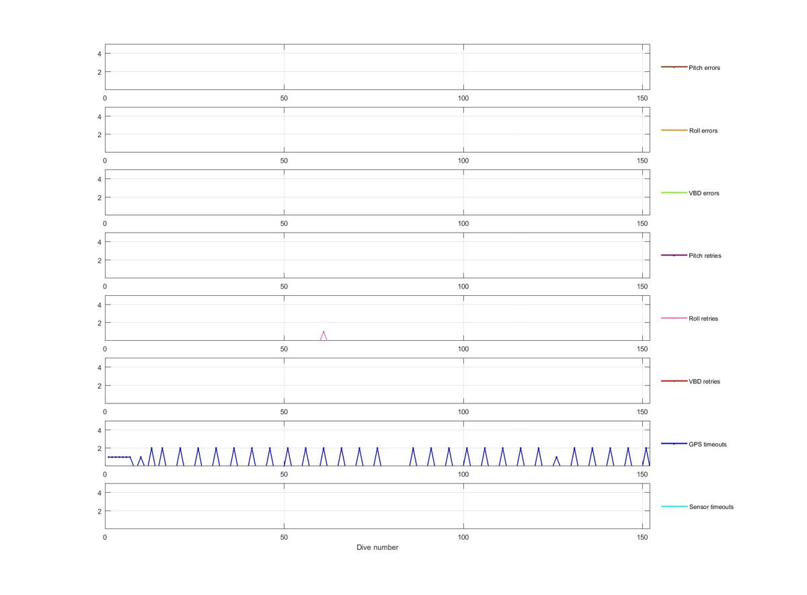This screenshot has height=595, width=807.
Task: Select the GPS timeouts legend label
Action: [x=707, y=444]
